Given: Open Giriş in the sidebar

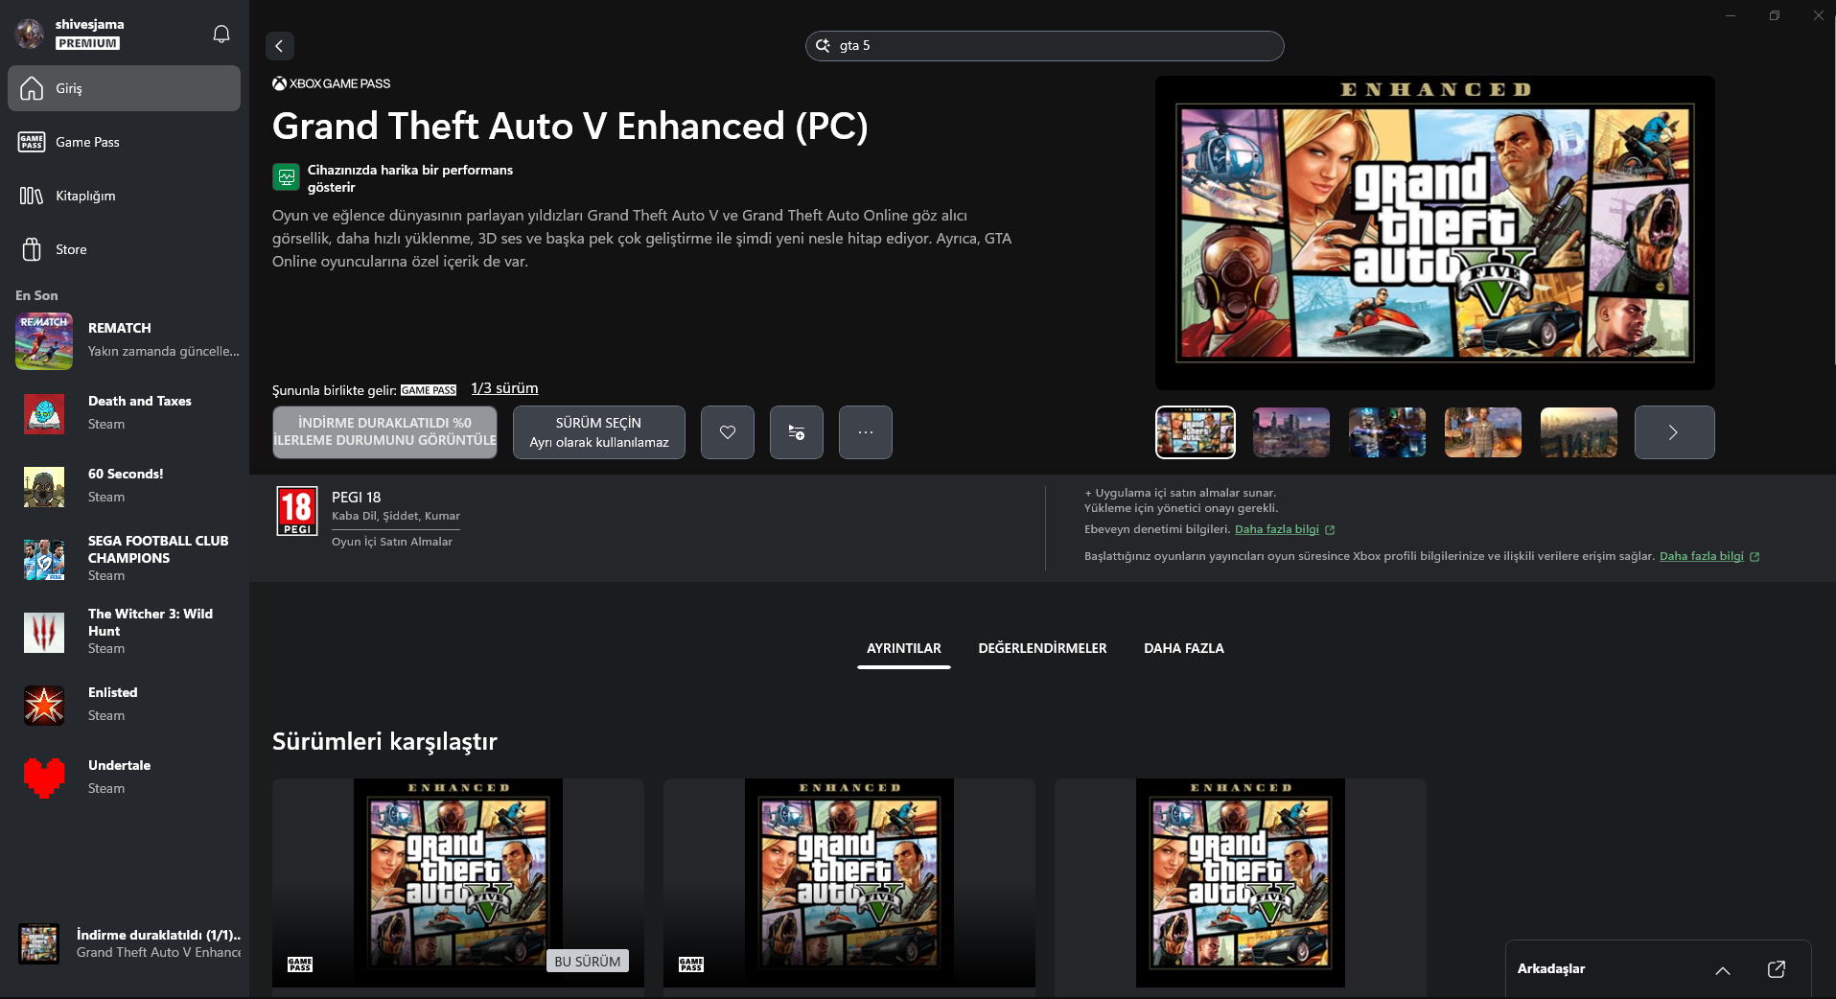Looking at the screenshot, I should (x=125, y=88).
